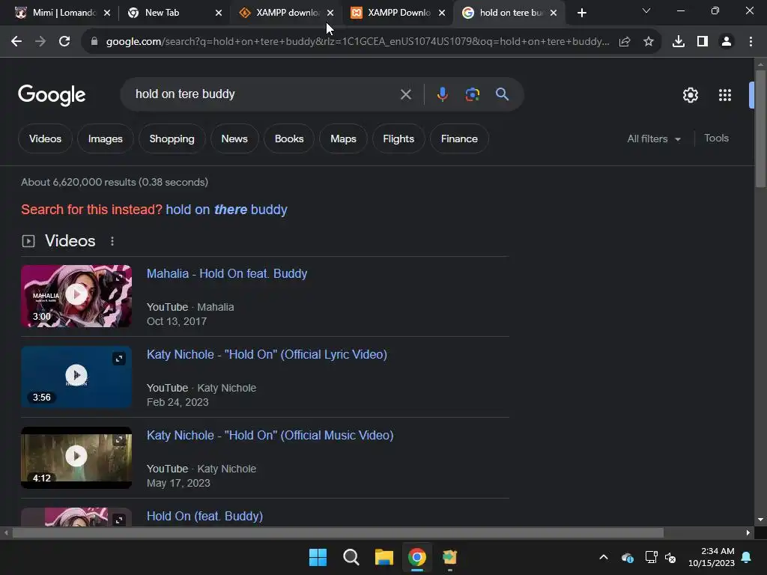Filter results by Finance

459,139
